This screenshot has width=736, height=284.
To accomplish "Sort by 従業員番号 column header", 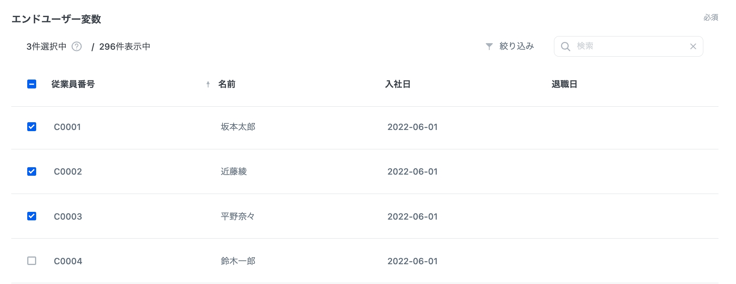I will pyautogui.click(x=73, y=84).
